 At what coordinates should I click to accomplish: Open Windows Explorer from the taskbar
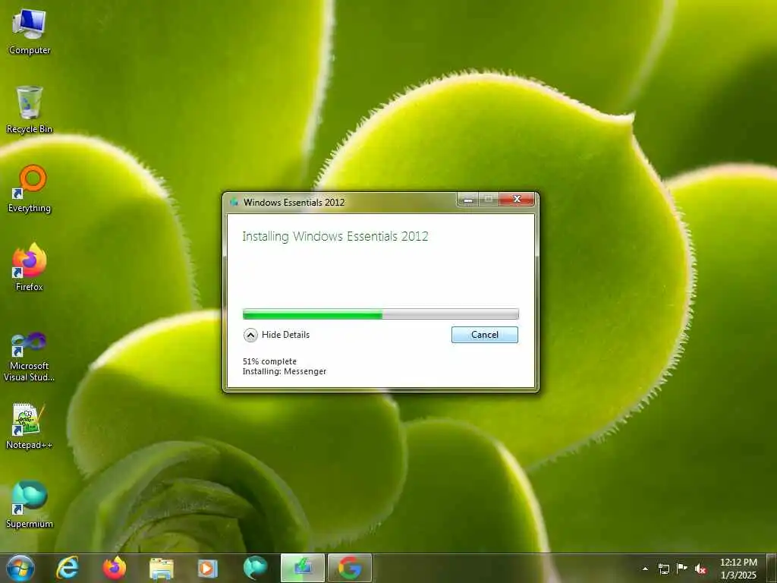161,568
